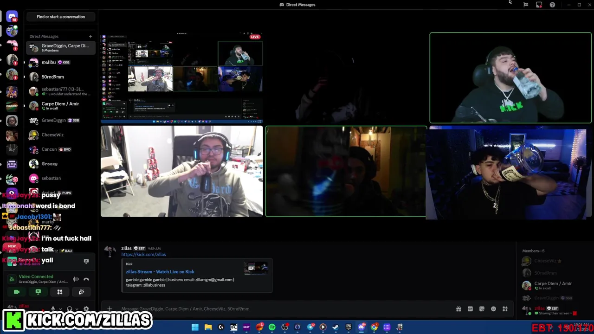Open zillas live screen share thumbnail
The image size is (594, 334).
point(182,77)
